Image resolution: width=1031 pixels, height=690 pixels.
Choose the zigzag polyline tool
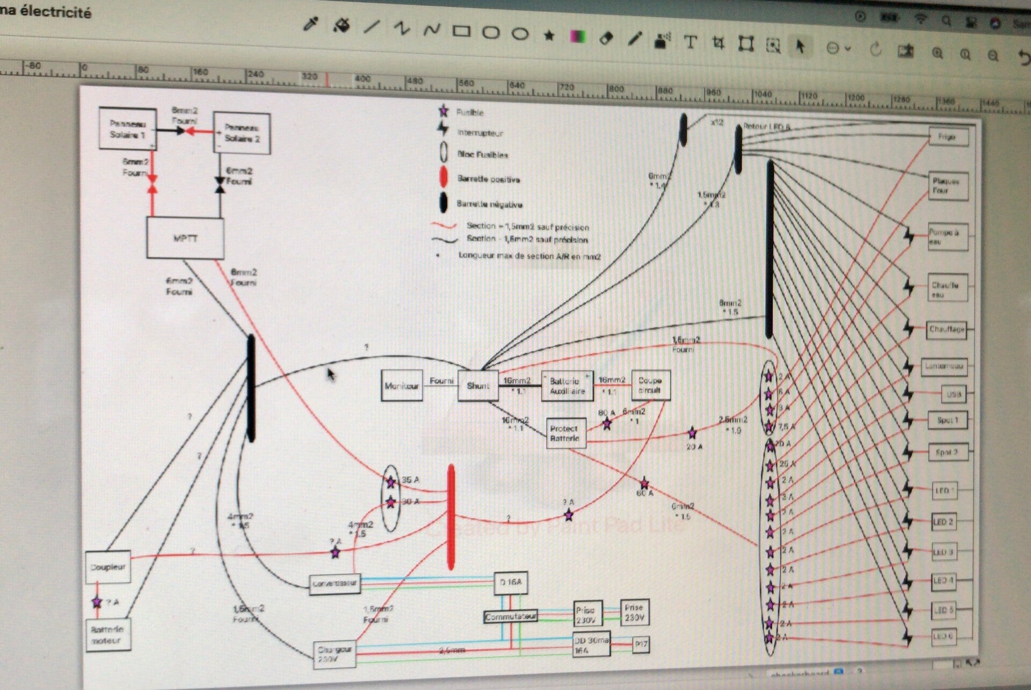(x=401, y=28)
